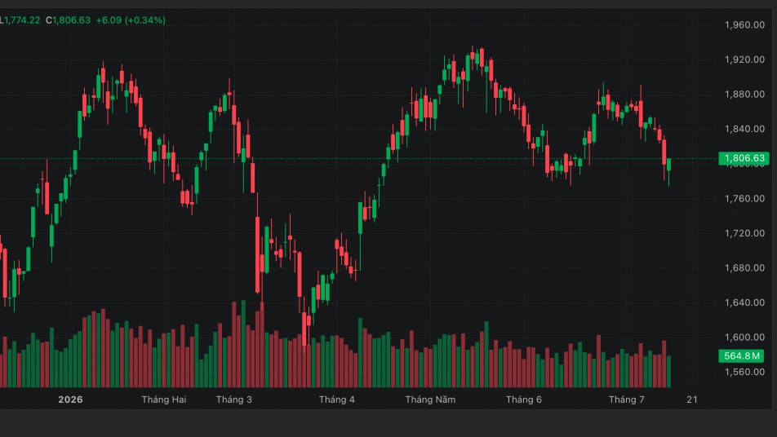
Task: Click the 1,840.00 price scale label
Action: (745, 129)
